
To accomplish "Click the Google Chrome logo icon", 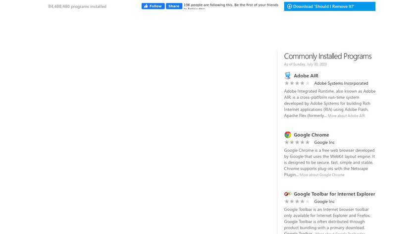I will point(288,135).
